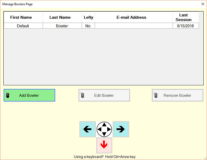Select the Last Name column header
Image resolution: width=207 pixels, height=160 pixels.
[x=62, y=17]
